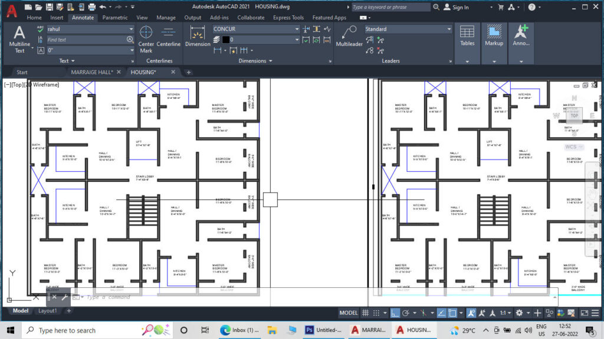
Task: Open the AutoCAD application menu logo
Action: click(12, 11)
